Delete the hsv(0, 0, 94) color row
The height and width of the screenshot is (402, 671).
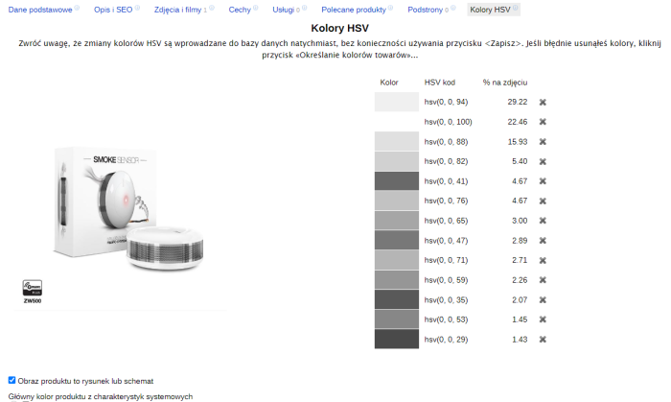tap(543, 102)
